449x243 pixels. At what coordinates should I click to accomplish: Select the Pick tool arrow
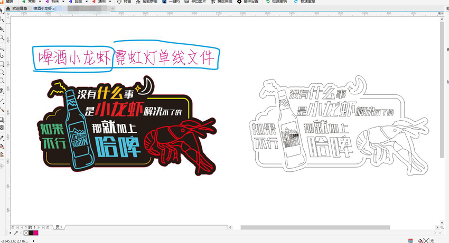click(x=2, y=11)
